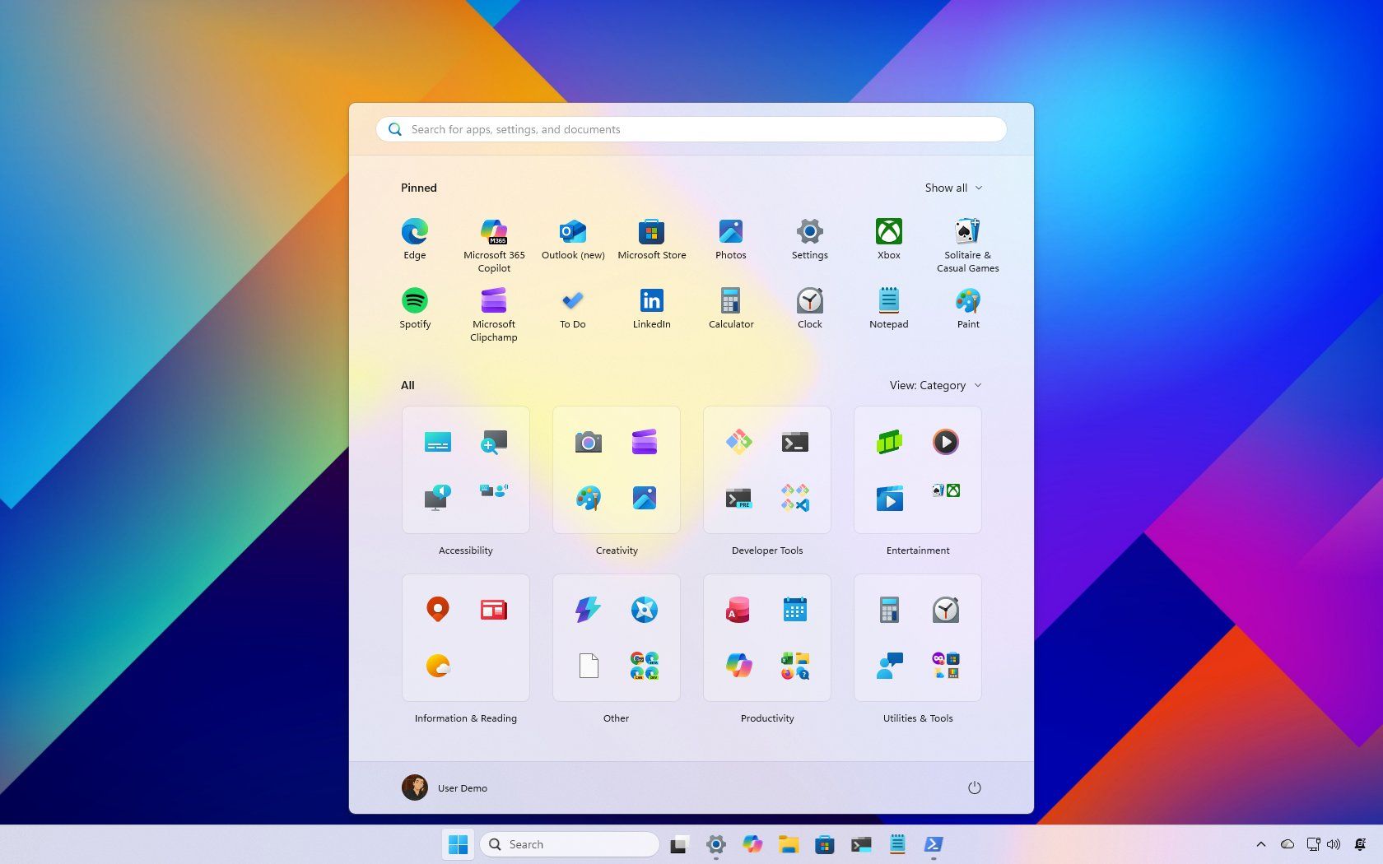This screenshot has width=1383, height=864.
Task: Click the Windows Start button on taskbar
Action: point(459,844)
